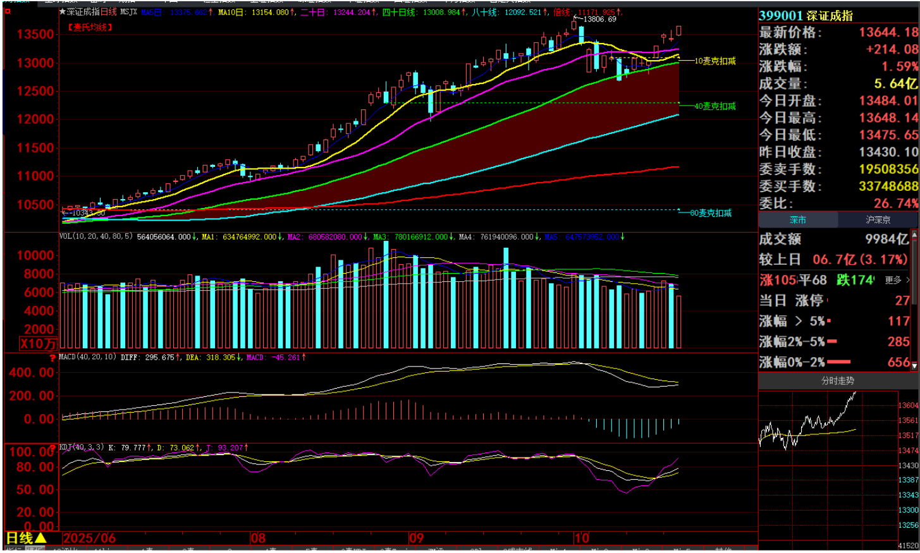Click the 399001 stock code header
This screenshot has height=553, width=920.
tap(780, 16)
